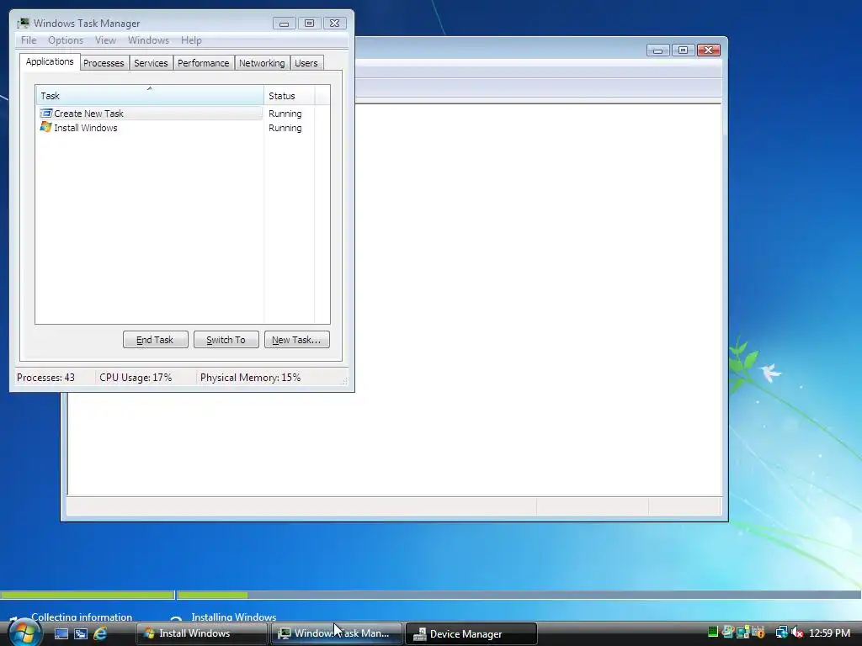Click the Device Manager taskbar button
Screen dimensions: 862x646
coord(471,634)
